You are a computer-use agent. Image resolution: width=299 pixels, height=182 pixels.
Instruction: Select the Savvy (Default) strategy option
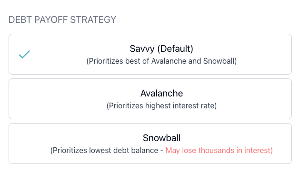point(150,54)
